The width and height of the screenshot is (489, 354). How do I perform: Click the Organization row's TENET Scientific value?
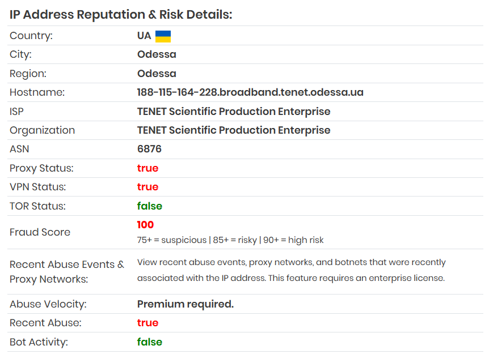click(234, 130)
